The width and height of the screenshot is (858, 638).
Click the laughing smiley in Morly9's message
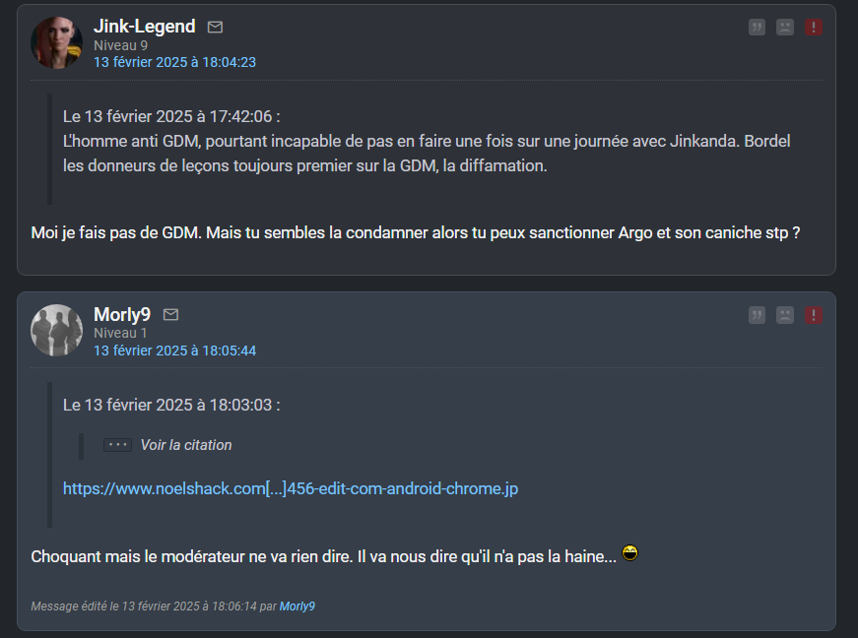tap(629, 553)
